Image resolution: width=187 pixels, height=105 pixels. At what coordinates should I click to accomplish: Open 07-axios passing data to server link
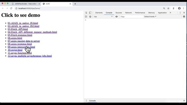(x=24, y=41)
